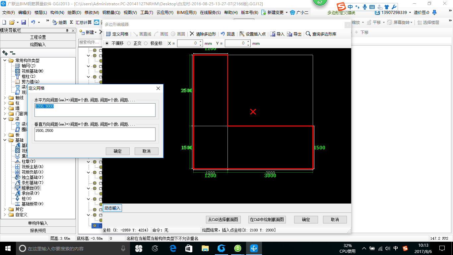
Task: Click the undo arrow icon in main toolbar
Action: click(x=33, y=22)
